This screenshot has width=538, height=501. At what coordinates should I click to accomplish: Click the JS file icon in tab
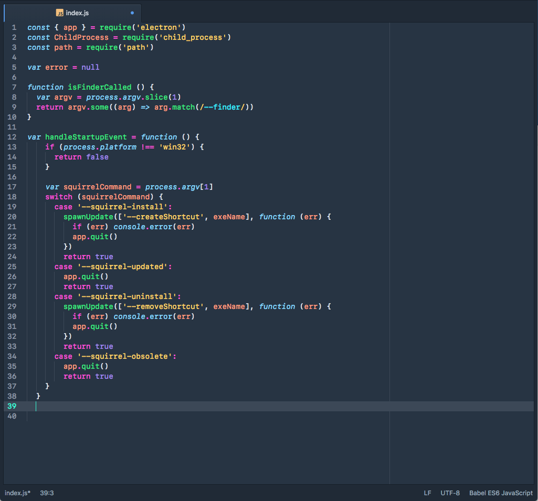pyautogui.click(x=60, y=13)
